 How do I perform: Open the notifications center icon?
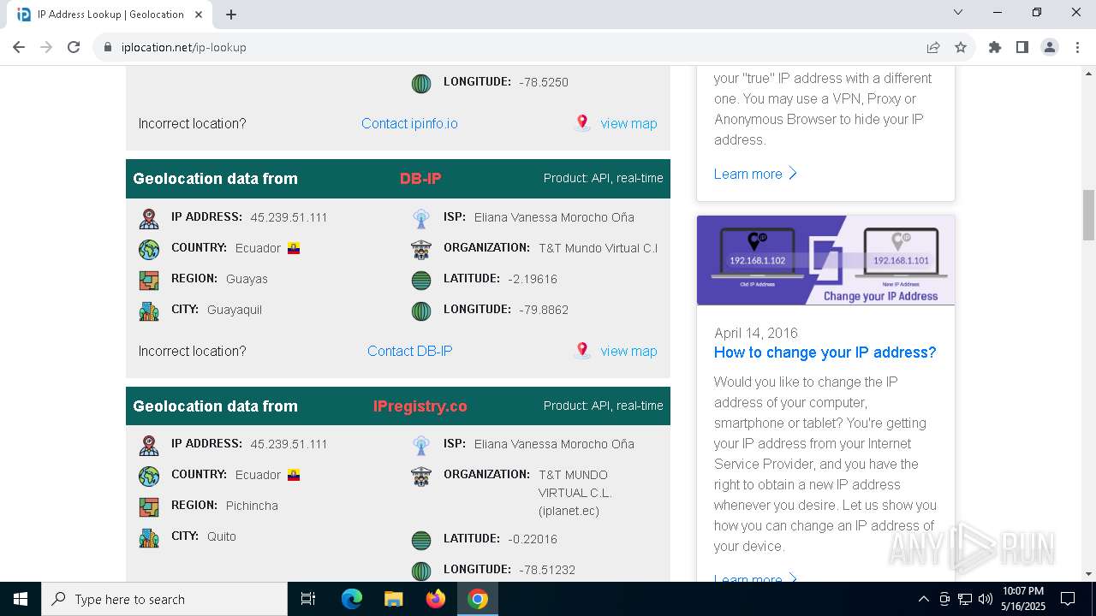pos(1068,599)
